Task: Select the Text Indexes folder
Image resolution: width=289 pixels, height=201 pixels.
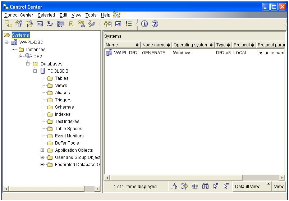Action: (x=63, y=121)
